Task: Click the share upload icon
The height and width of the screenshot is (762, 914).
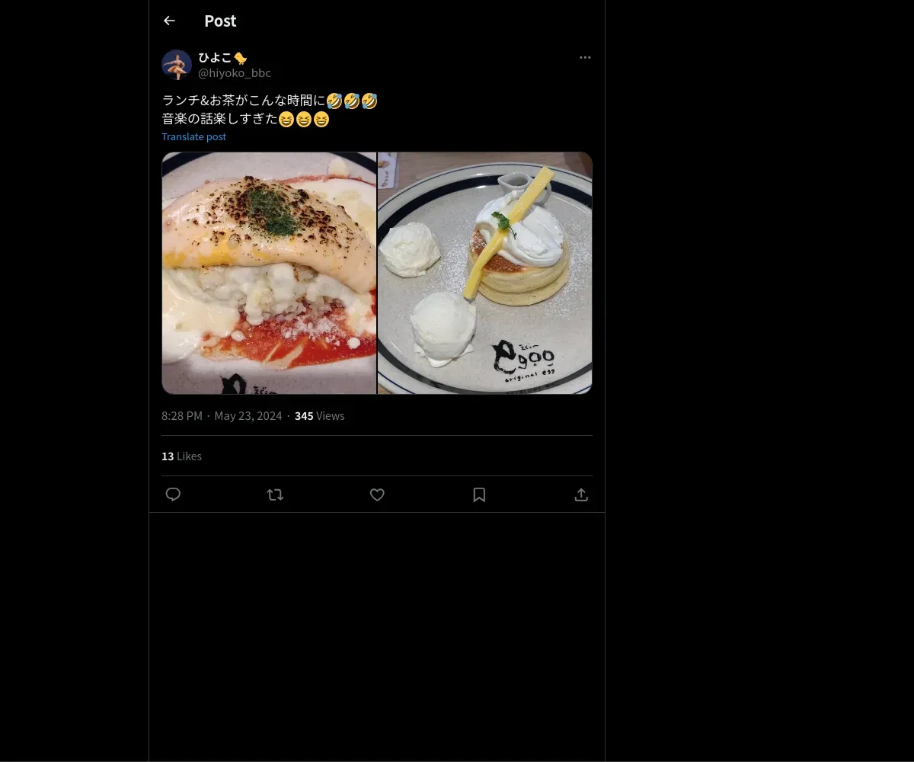Action: [581, 495]
